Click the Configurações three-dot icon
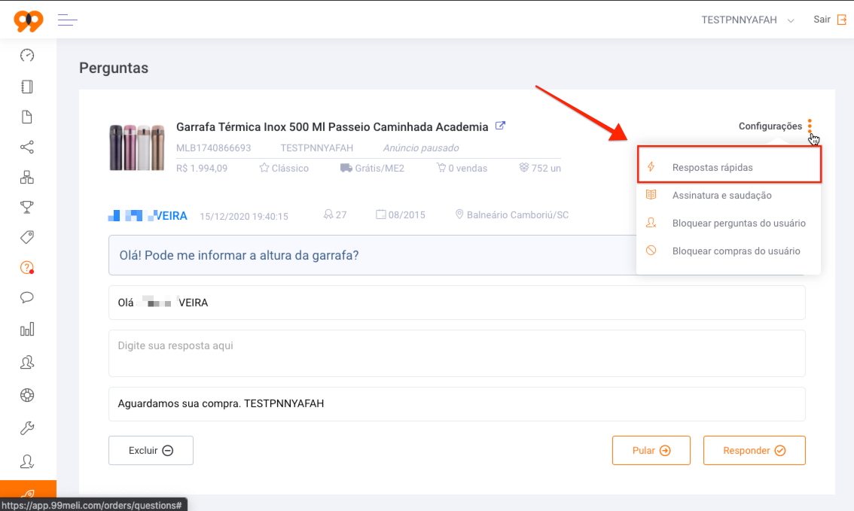The image size is (854, 511). pyautogui.click(x=810, y=126)
